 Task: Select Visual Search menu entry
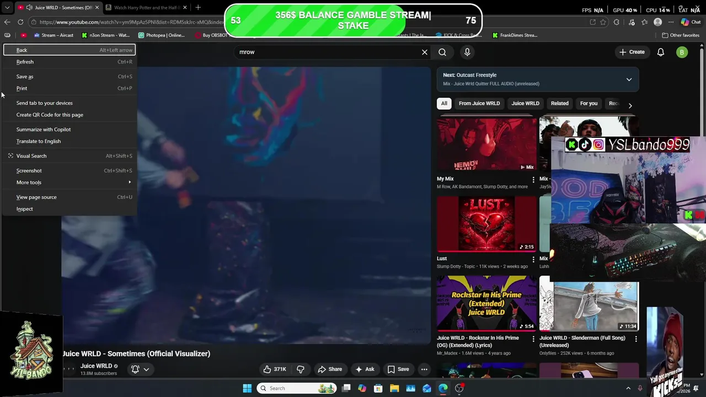point(69,156)
